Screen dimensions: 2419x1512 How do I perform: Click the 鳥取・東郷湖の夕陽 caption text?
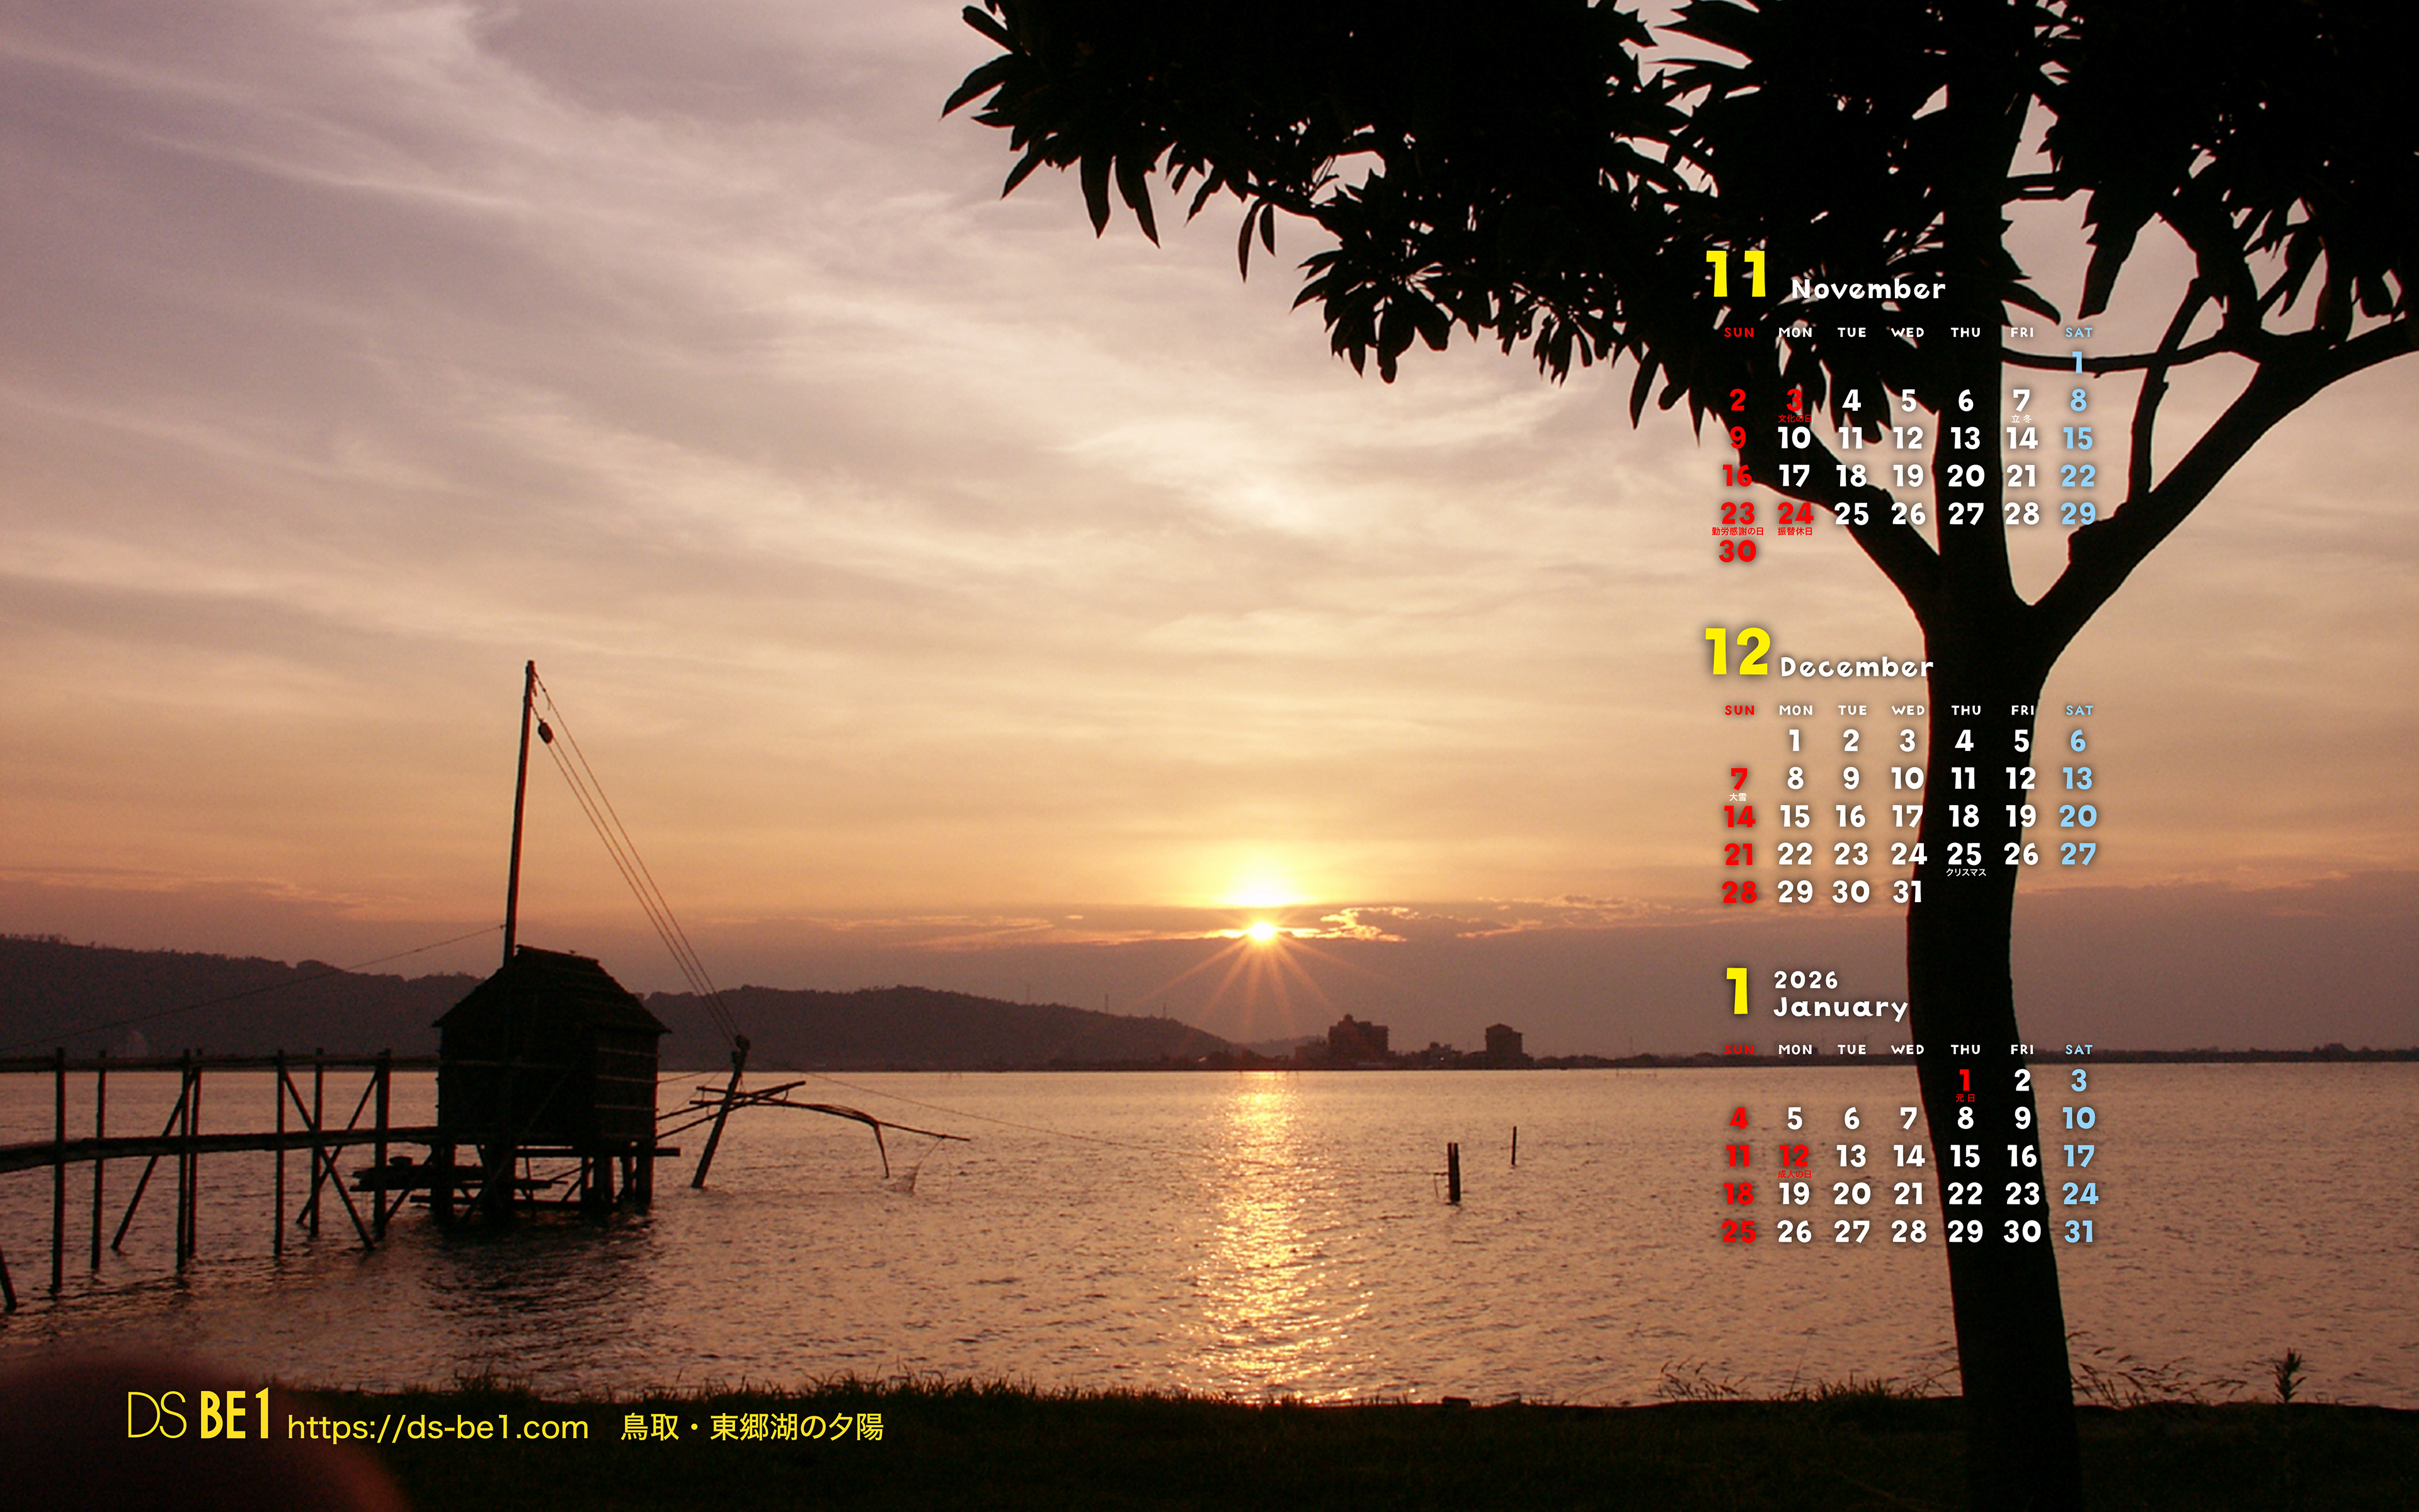point(752,1427)
